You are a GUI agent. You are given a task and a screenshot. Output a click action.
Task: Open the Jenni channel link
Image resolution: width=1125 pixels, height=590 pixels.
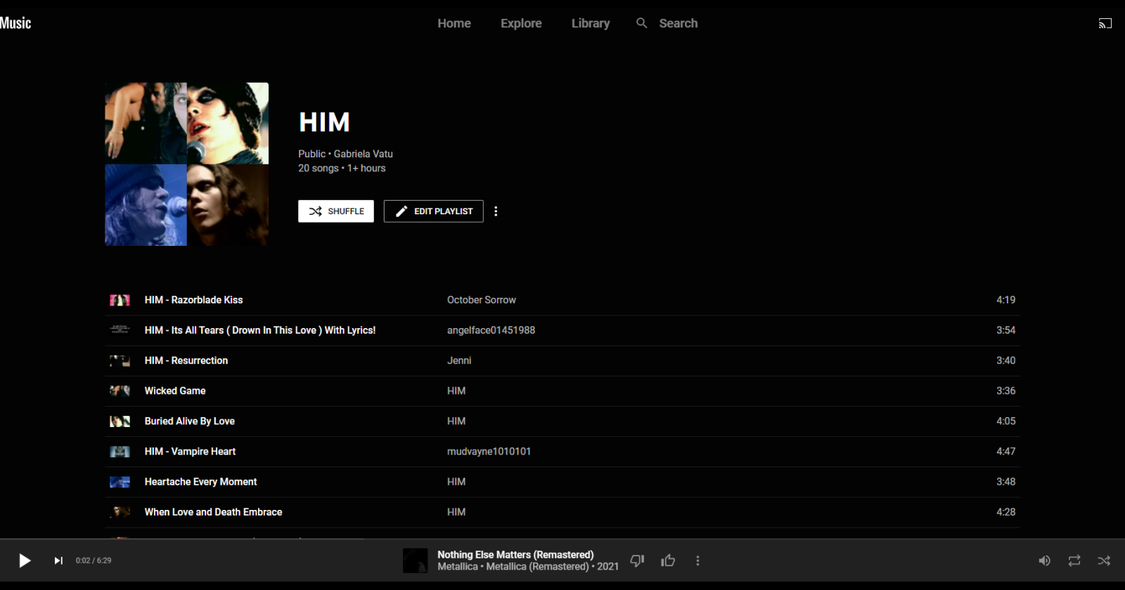click(459, 360)
